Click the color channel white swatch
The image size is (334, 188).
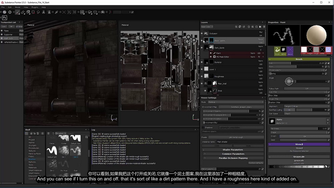point(304,50)
